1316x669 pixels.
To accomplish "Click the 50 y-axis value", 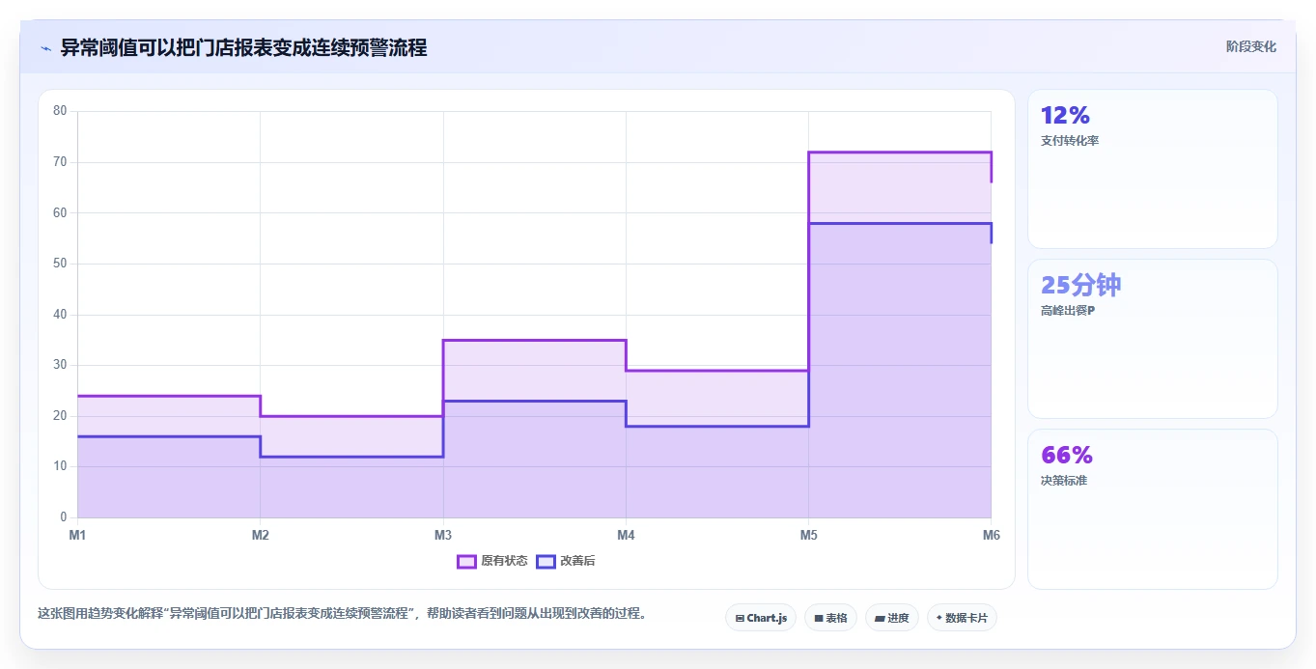I will pos(60,264).
